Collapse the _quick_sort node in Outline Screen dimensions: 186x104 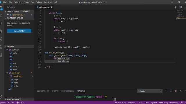click(x=8, y=76)
